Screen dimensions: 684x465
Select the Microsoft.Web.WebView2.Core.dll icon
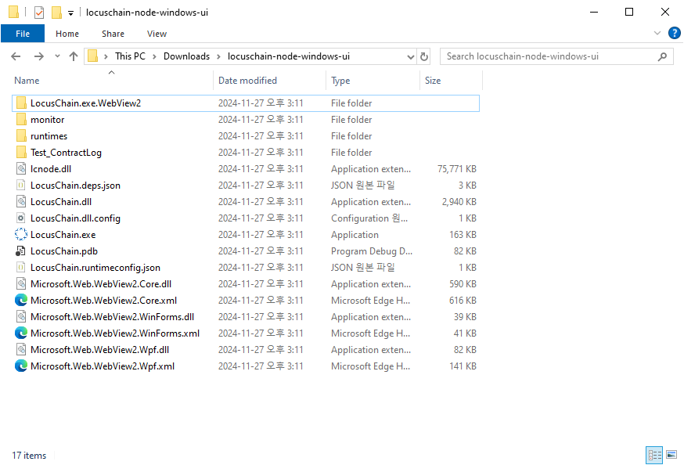click(21, 284)
